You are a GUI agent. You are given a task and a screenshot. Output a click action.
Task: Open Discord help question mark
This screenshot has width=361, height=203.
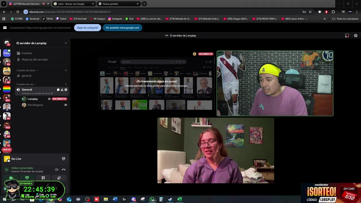(356, 36)
